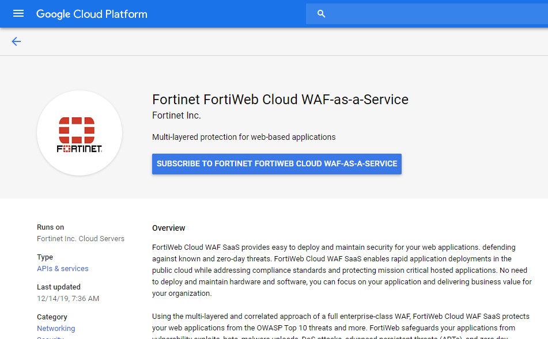
Task: Go back using the arrow icon
Action: coord(16,41)
